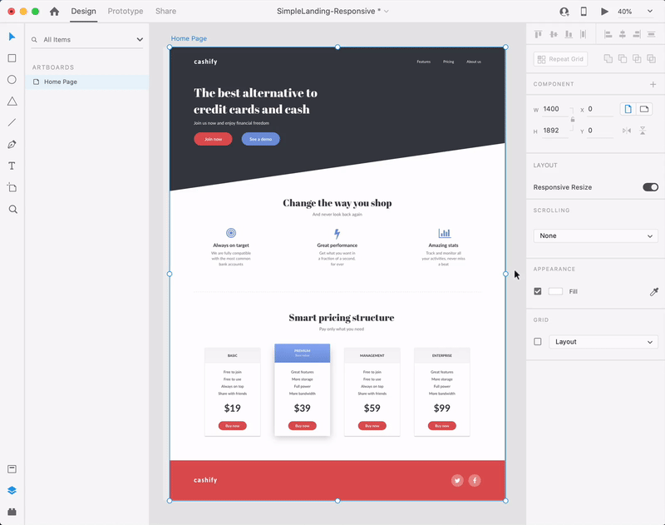Click the Repeat Grid button
The height and width of the screenshot is (525, 665).
click(560, 59)
